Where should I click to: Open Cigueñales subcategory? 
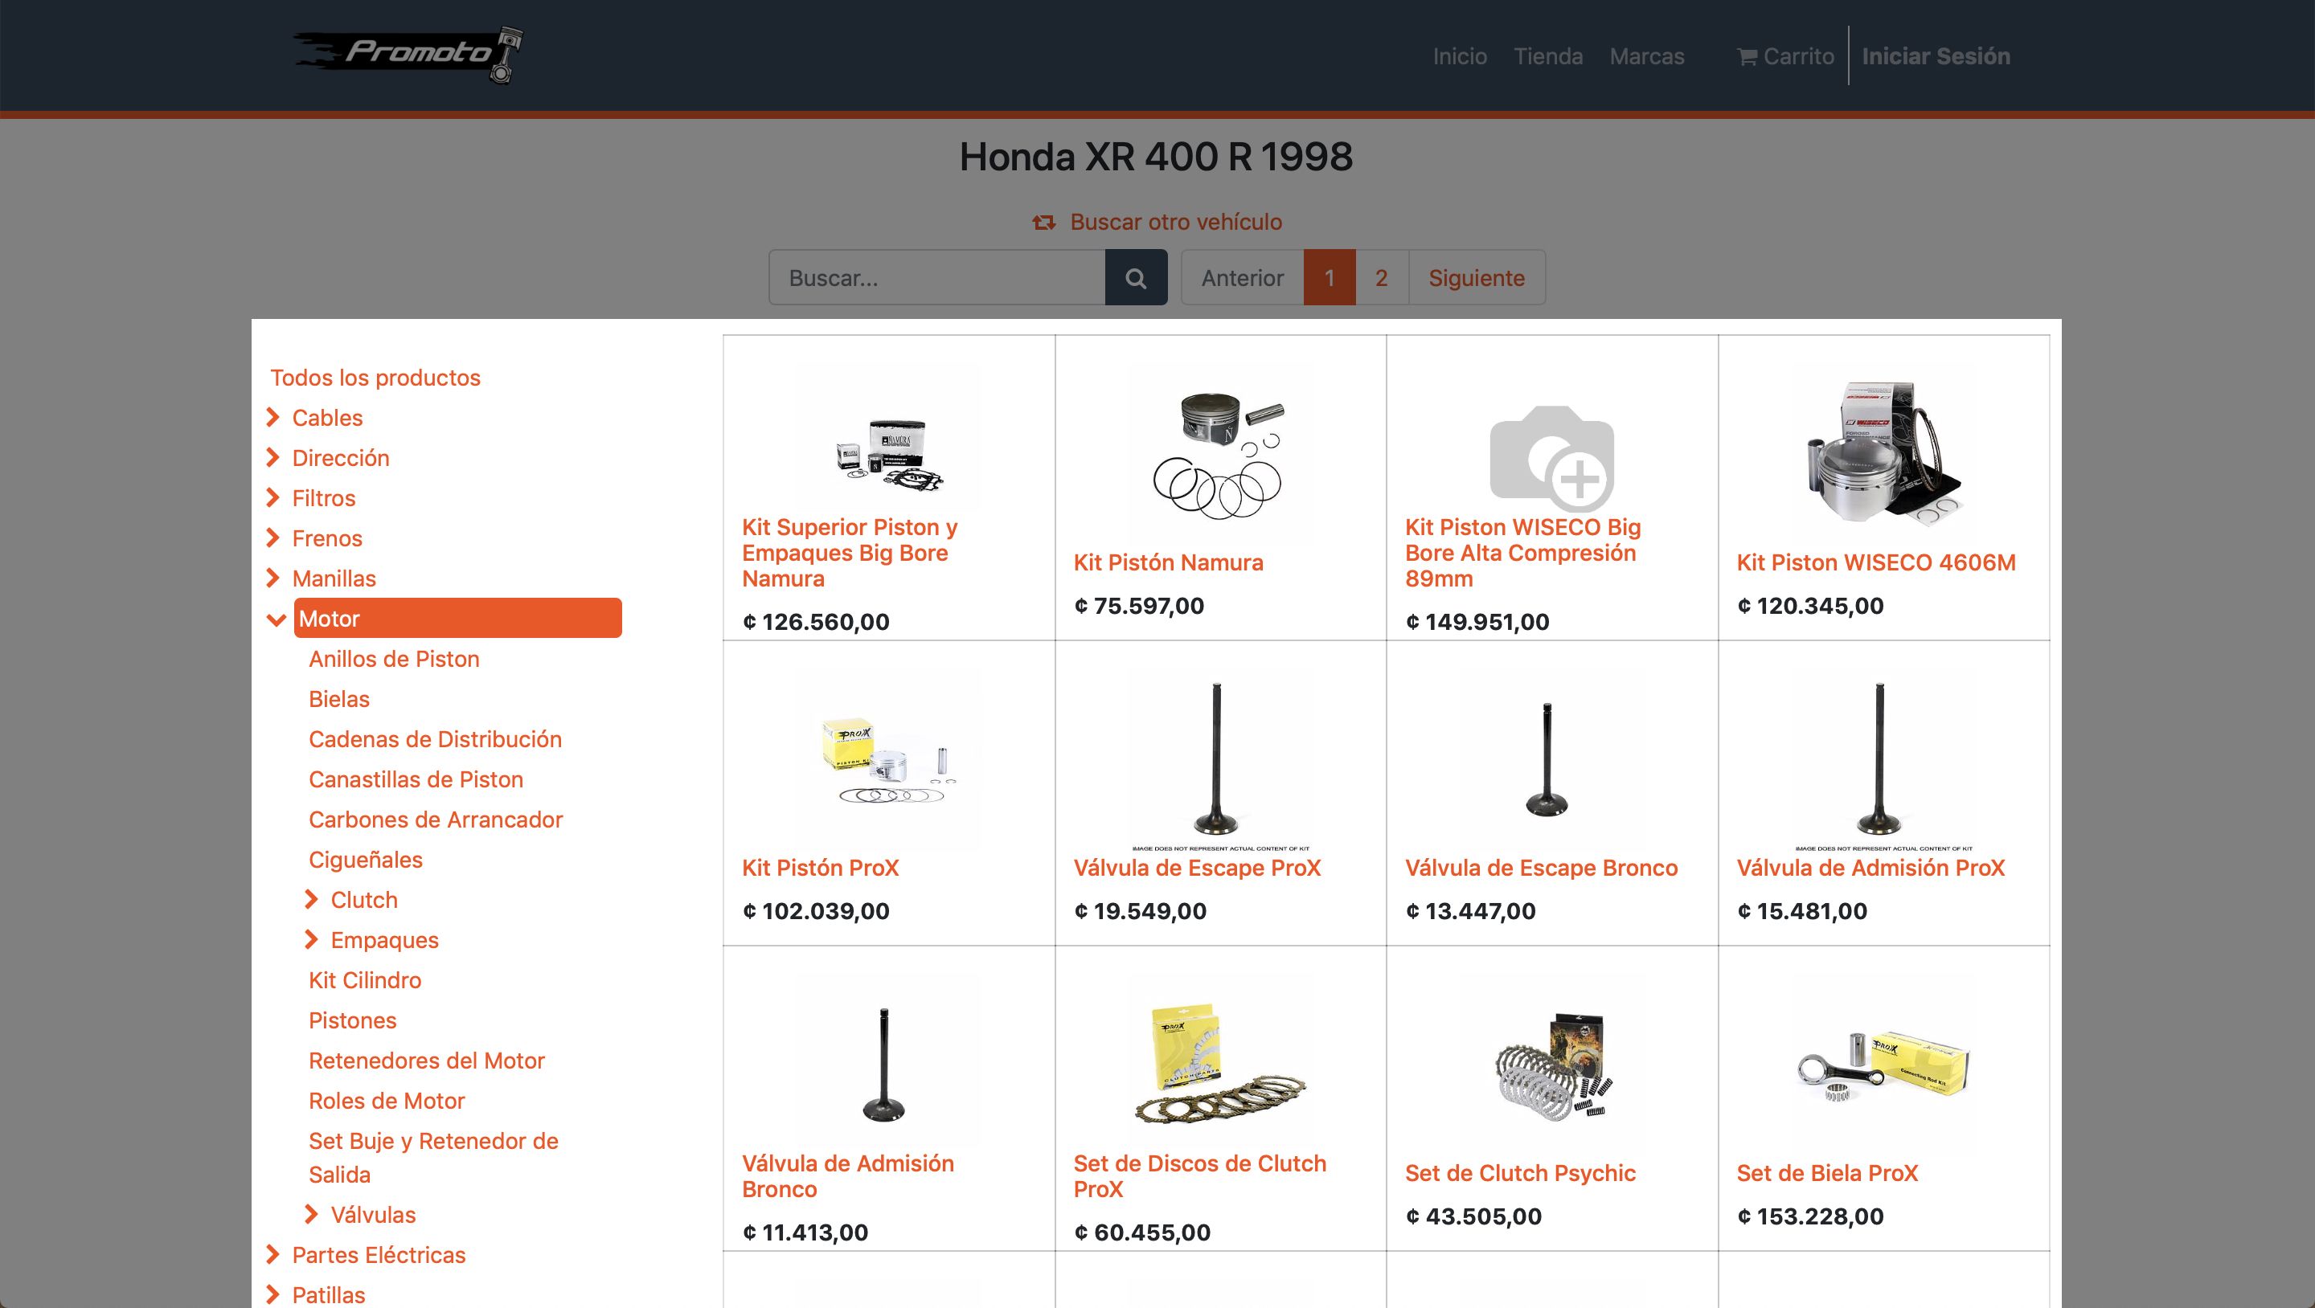pyautogui.click(x=365, y=860)
